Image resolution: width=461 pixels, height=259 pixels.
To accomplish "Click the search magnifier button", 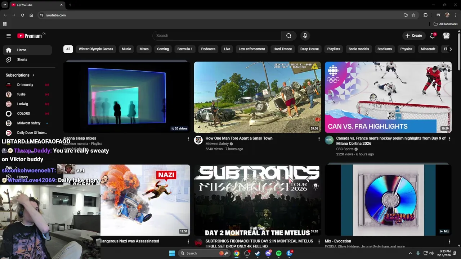I will pos(289,36).
